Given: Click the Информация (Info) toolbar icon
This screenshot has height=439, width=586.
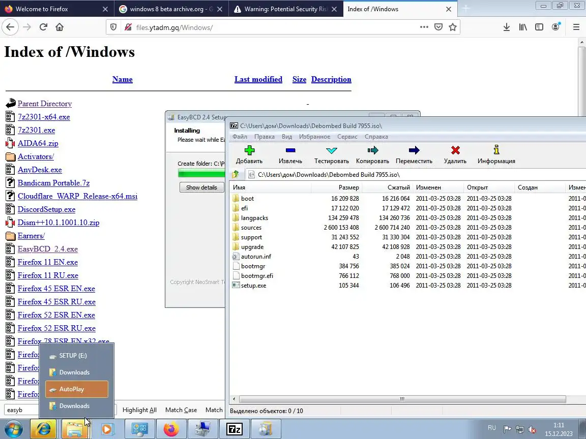Looking at the screenshot, I should tap(496, 150).
